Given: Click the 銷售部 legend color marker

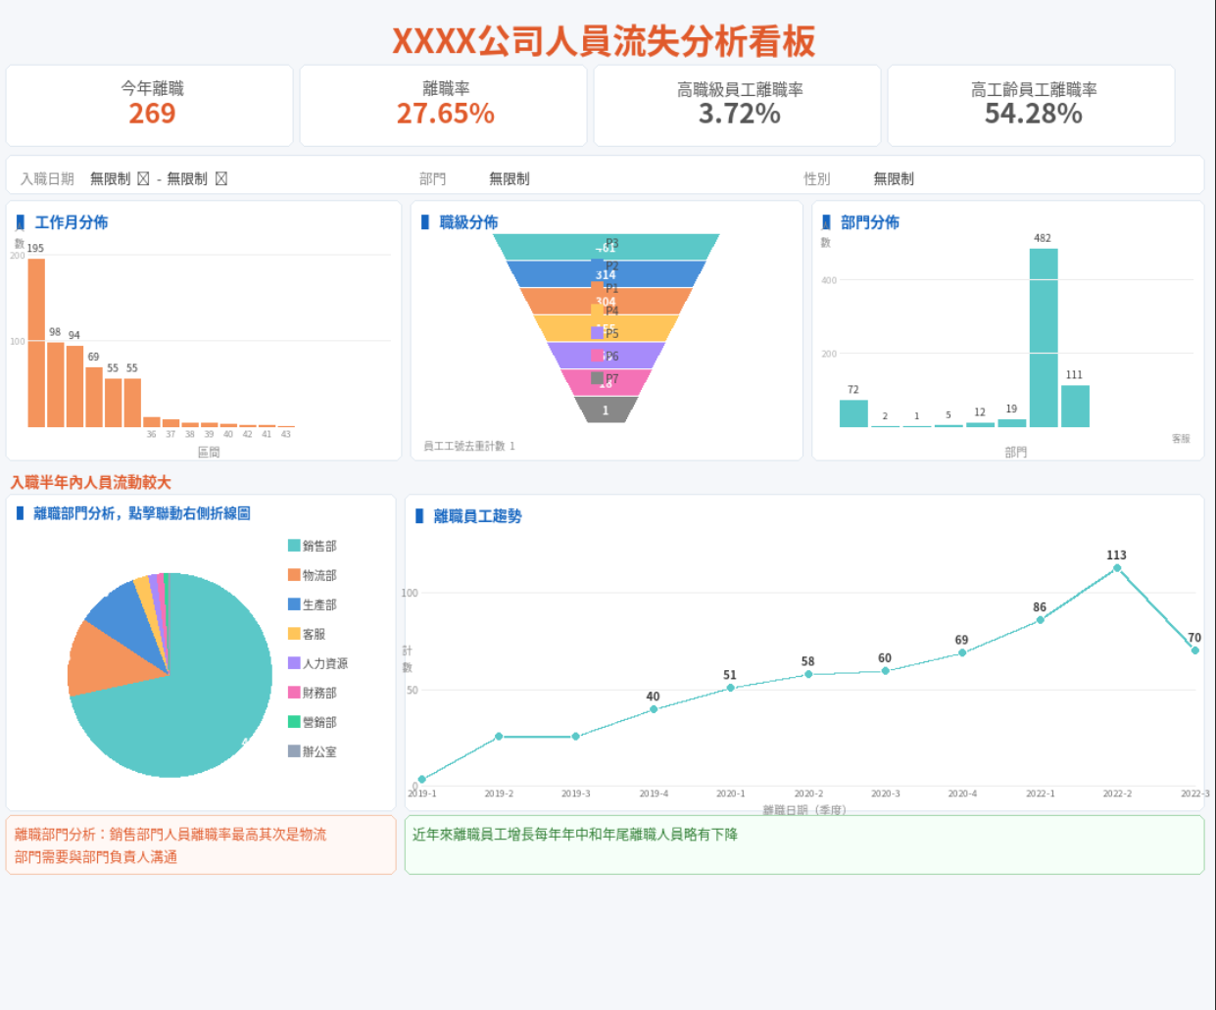Looking at the screenshot, I should point(294,546).
